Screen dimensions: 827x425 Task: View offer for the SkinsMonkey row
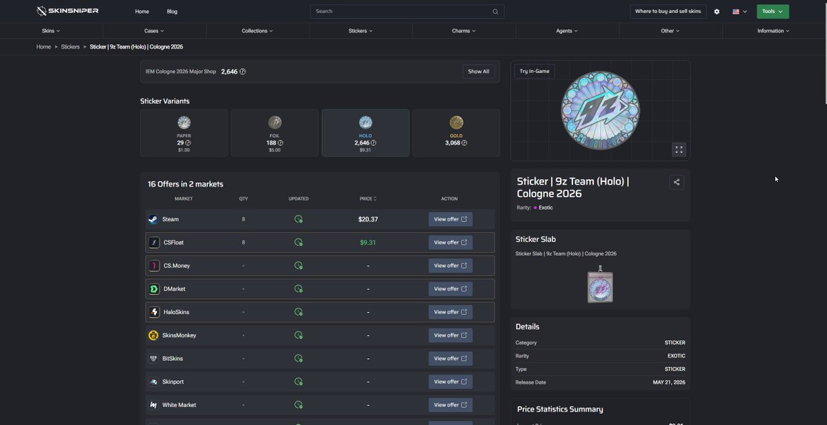[450, 335]
